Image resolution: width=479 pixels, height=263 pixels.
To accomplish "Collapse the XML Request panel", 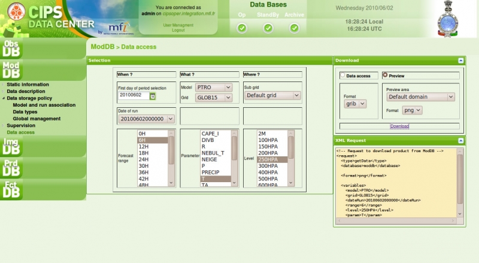I will click(x=460, y=140).
